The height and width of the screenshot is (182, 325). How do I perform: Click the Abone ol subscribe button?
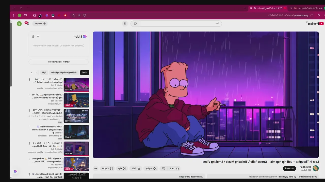point(289,168)
